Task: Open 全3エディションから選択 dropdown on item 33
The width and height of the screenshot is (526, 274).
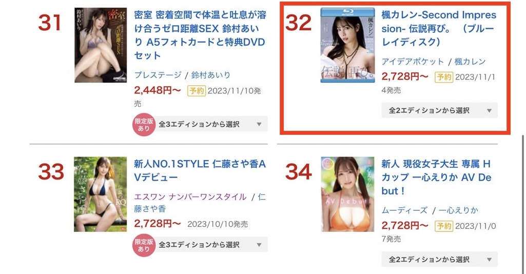Action: [212, 245]
